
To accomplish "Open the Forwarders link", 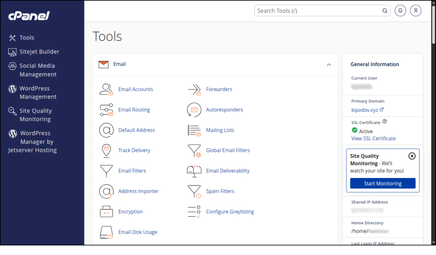I will point(219,90).
